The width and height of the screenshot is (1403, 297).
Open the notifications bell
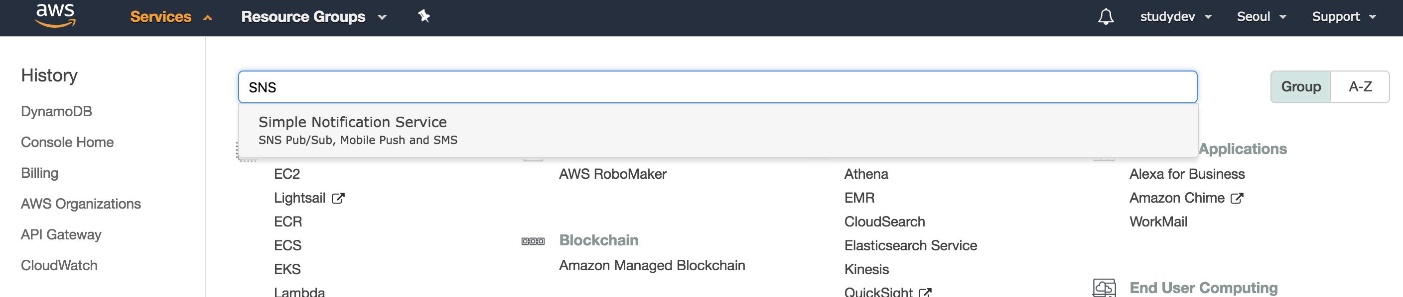click(1105, 17)
